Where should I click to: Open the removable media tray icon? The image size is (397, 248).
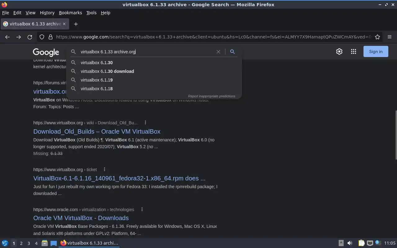[341, 243]
